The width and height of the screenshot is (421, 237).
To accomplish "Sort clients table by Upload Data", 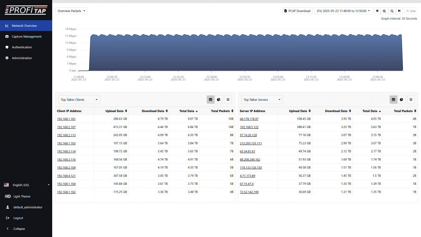I will [115, 111].
